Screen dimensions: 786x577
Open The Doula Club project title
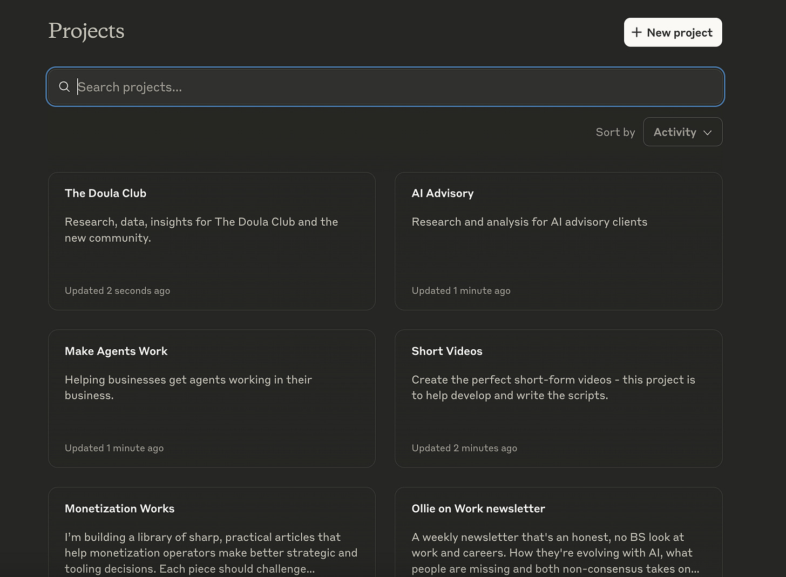105,193
